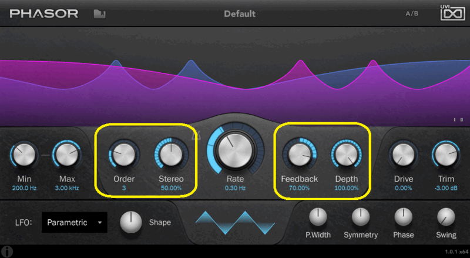Click the Trim value -3.00 dB
Viewport: 470px width, 258px height.
(x=446, y=189)
